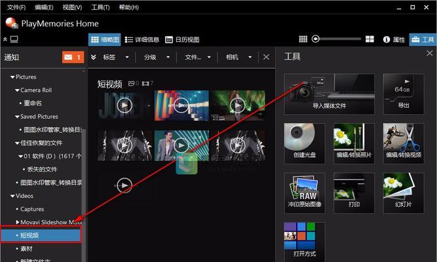437x262 pixels.
Task: Open the File menu
Action: 16,7
